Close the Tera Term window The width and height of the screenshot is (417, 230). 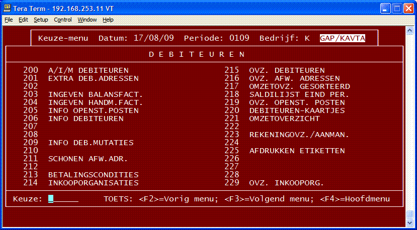click(407, 9)
